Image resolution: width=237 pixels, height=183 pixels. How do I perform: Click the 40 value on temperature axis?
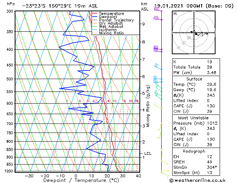click(138, 176)
